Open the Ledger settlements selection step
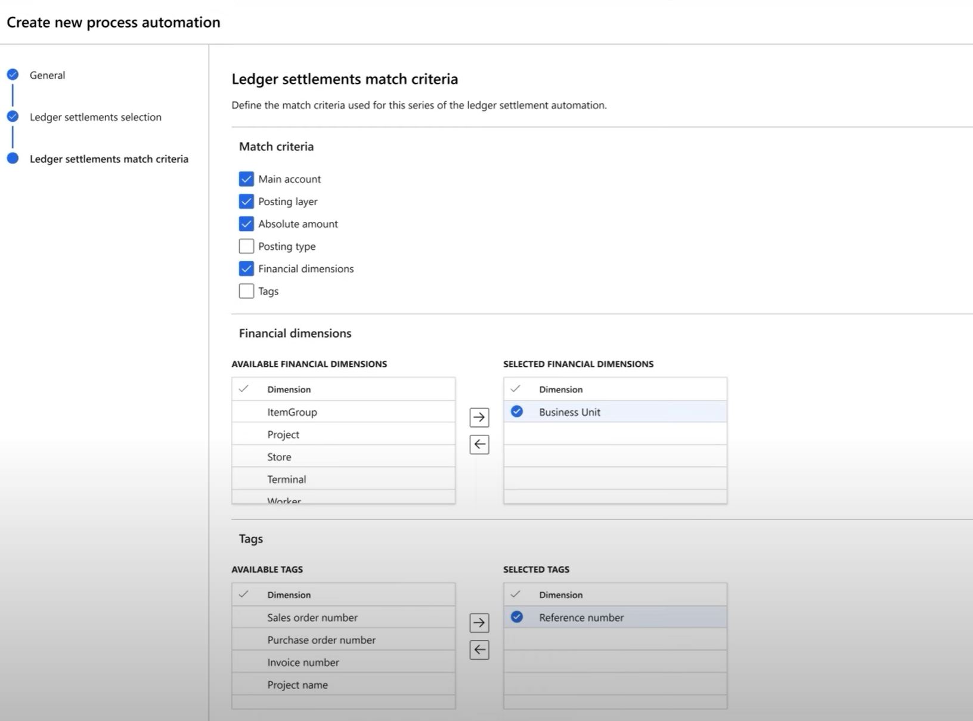This screenshot has width=973, height=721. click(95, 117)
